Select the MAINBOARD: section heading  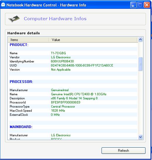(x=21, y=127)
